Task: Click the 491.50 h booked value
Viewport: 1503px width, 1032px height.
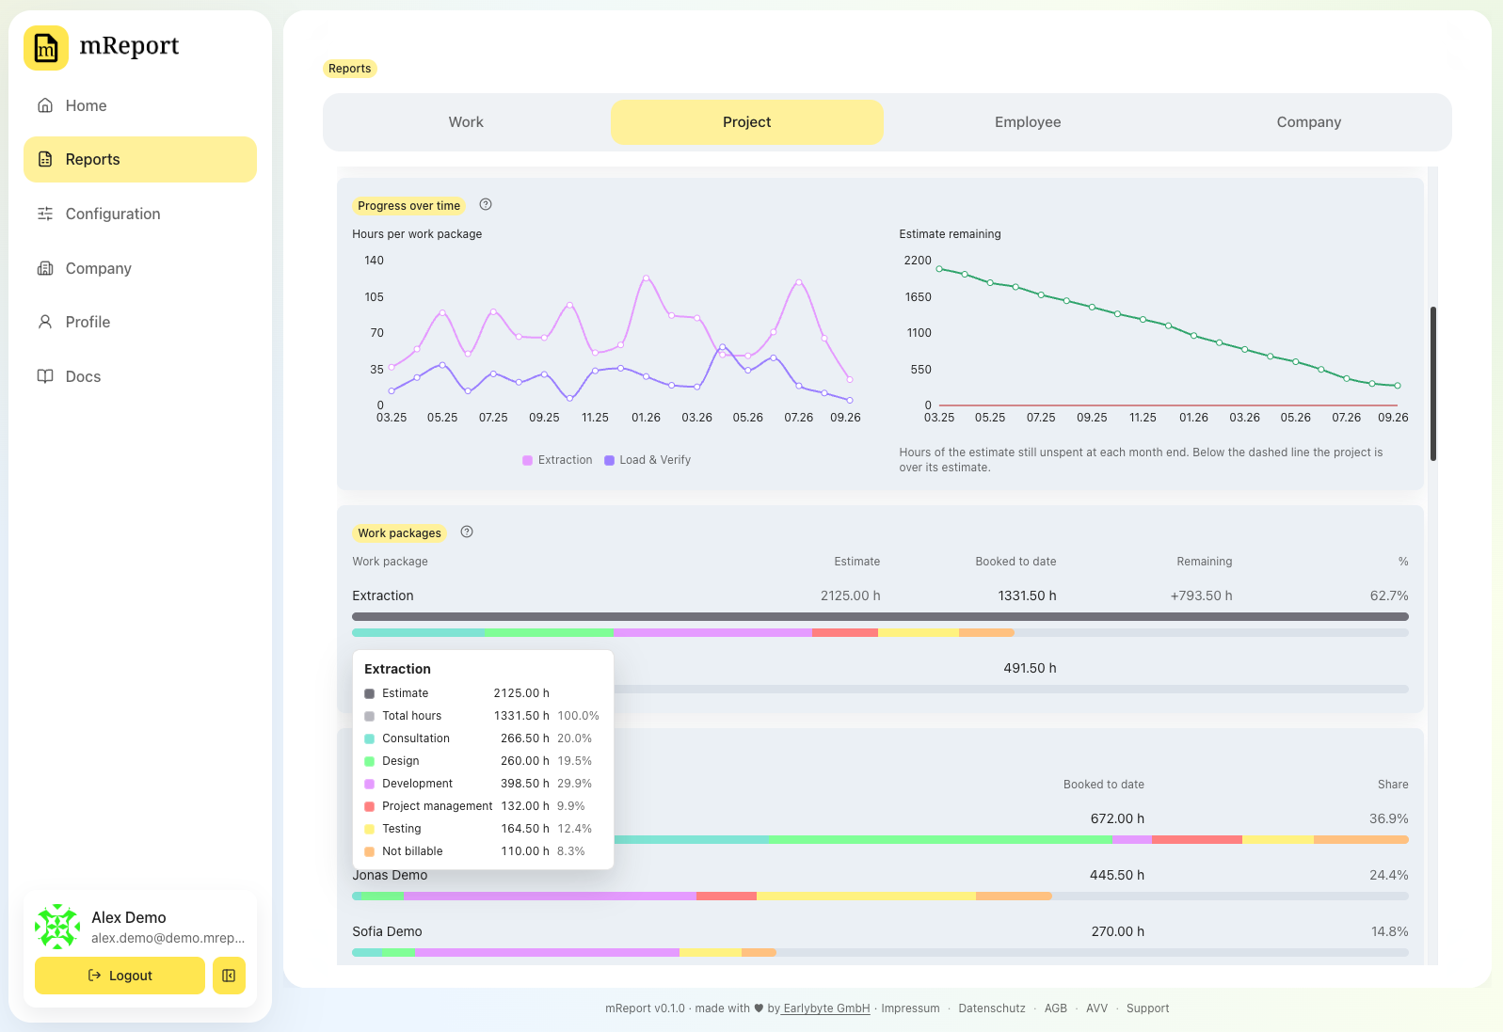Action: (1030, 668)
